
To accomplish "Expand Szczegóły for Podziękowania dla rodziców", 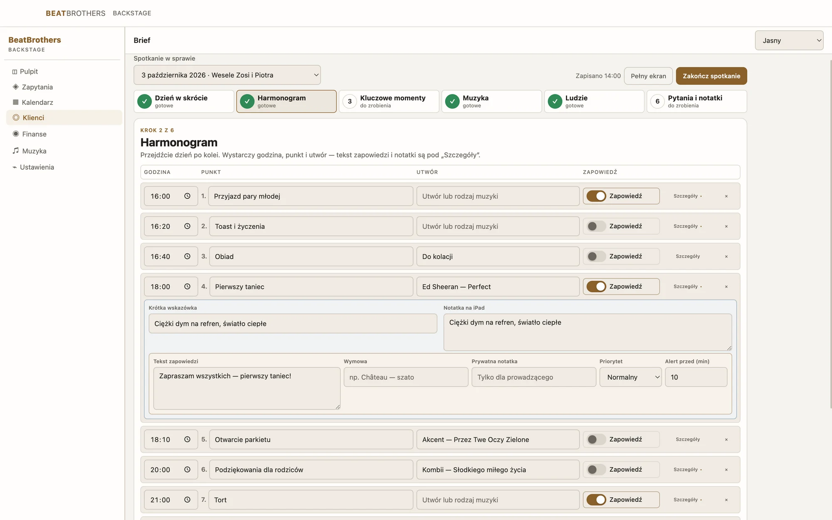I will tap(688, 470).
